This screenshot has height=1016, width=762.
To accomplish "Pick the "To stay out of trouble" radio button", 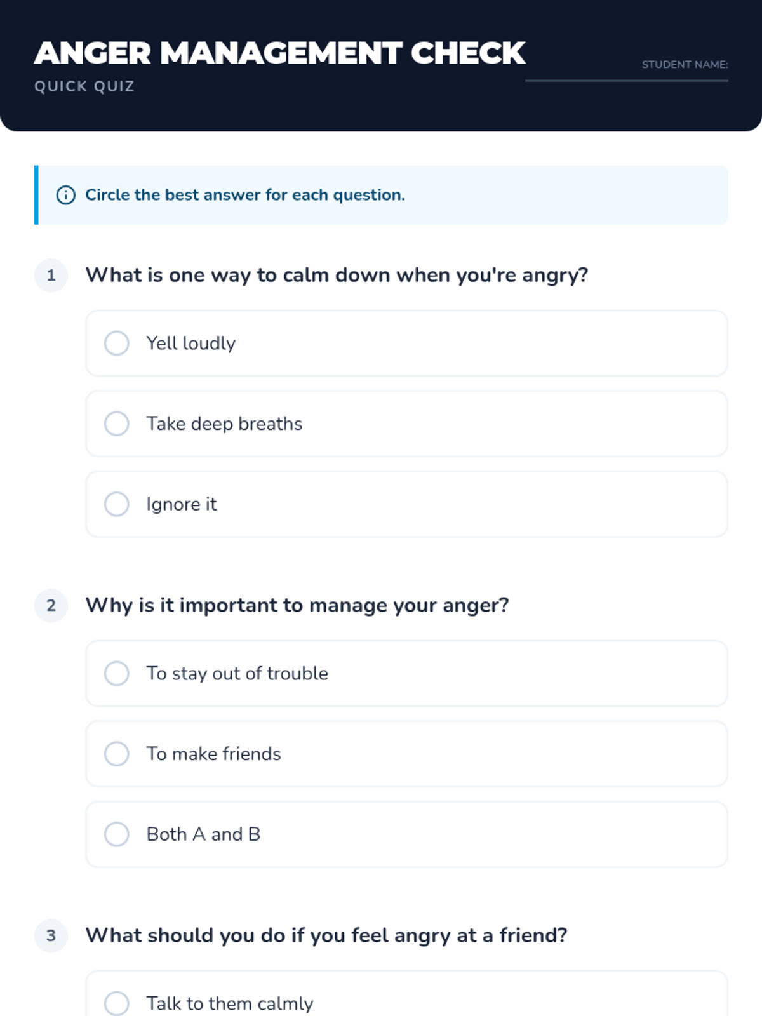I will coord(117,673).
